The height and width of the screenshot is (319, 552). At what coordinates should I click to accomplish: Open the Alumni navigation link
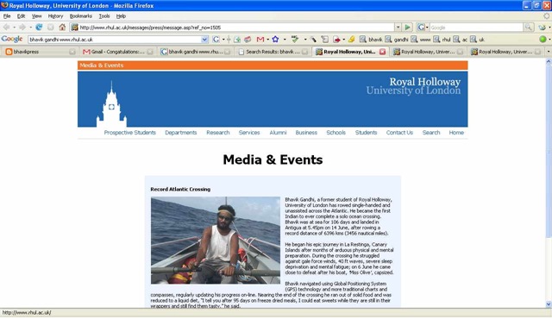(x=278, y=133)
